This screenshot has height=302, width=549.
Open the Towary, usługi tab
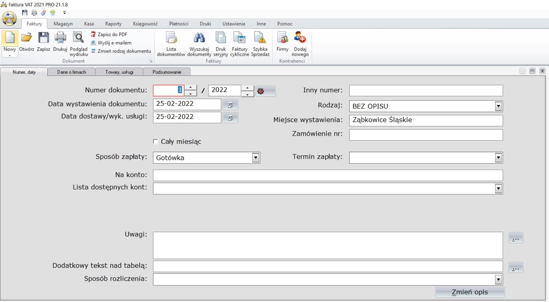[x=119, y=72]
